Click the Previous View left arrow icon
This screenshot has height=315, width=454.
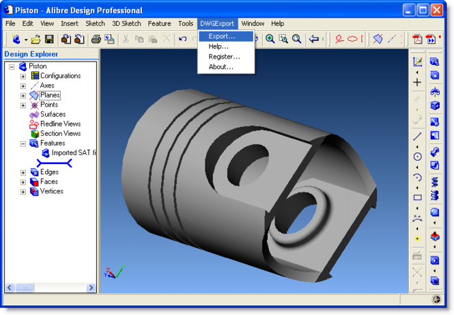point(314,39)
